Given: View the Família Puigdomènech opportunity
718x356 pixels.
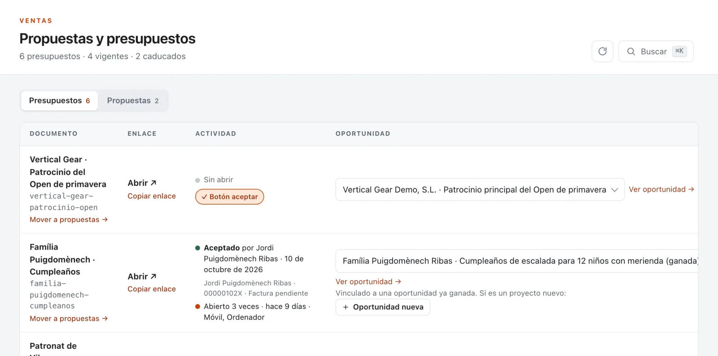Looking at the screenshot, I should 368,282.
